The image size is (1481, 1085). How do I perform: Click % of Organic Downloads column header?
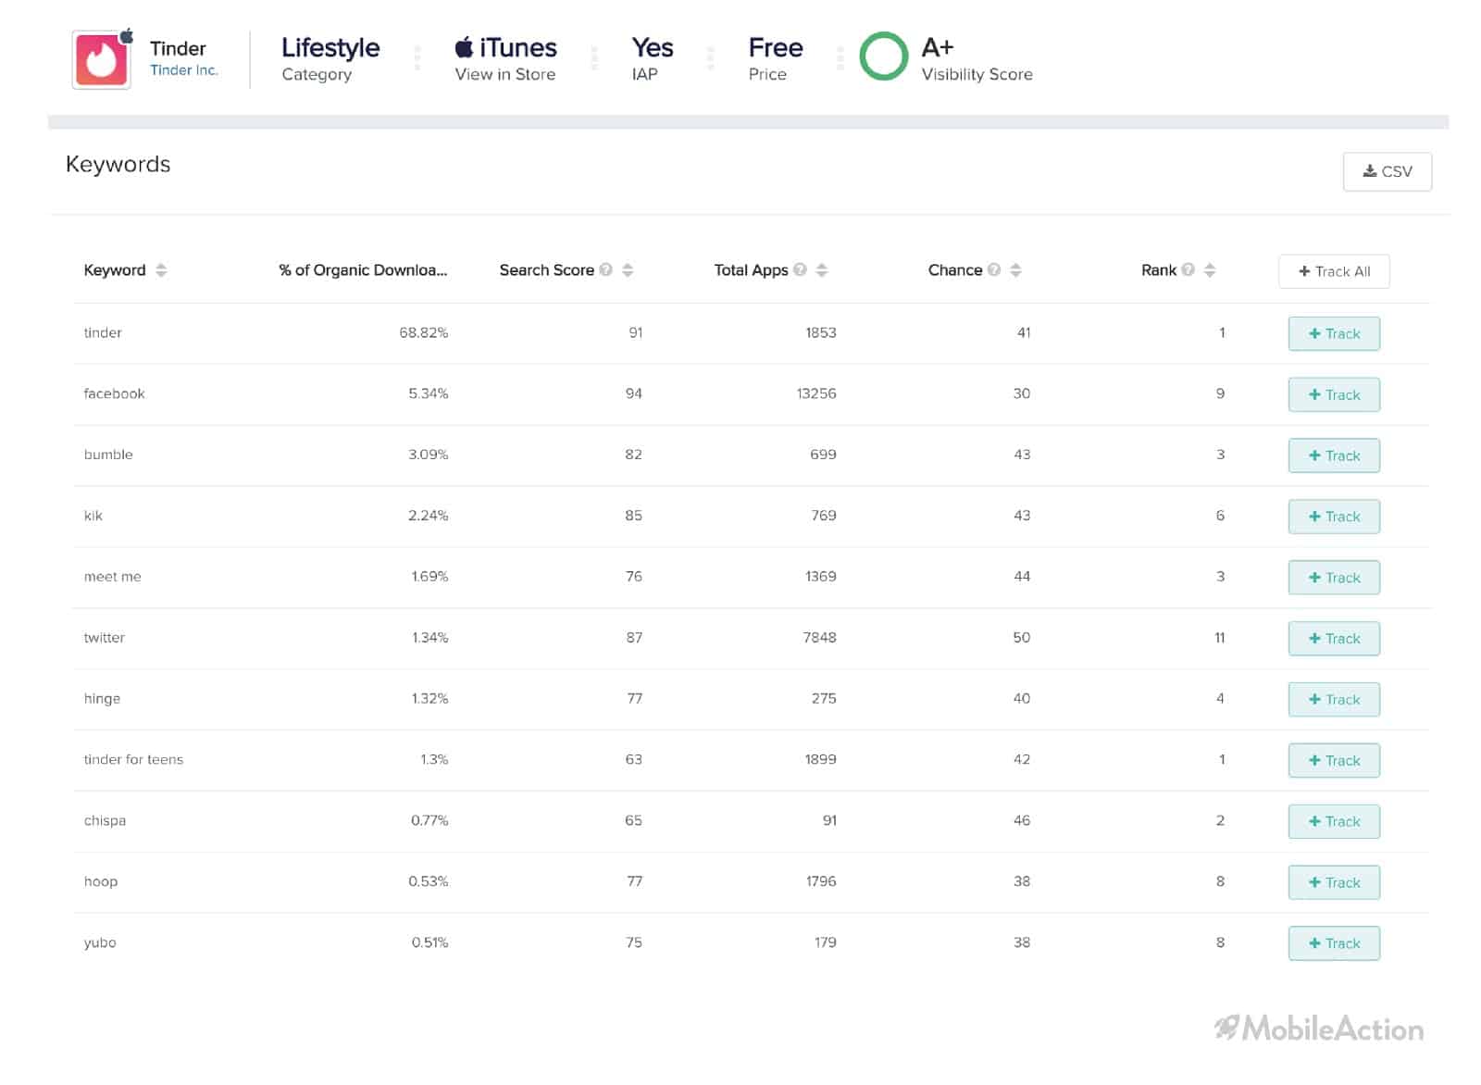[x=363, y=269]
